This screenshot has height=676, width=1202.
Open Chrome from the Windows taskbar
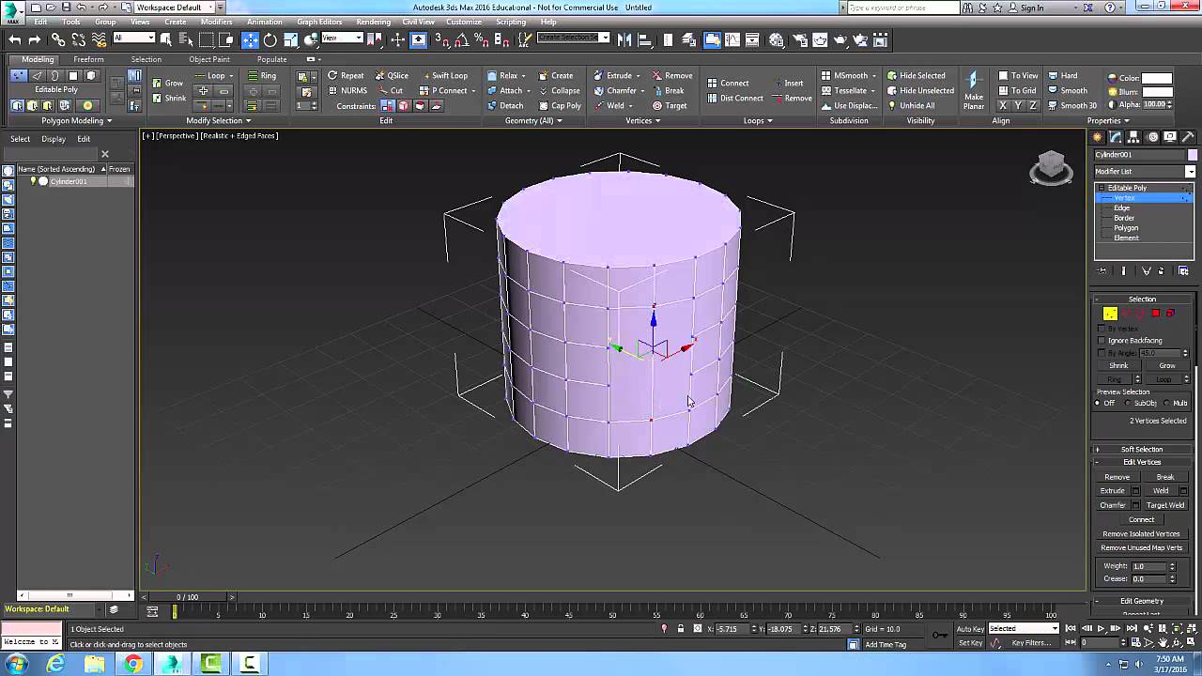(x=133, y=665)
